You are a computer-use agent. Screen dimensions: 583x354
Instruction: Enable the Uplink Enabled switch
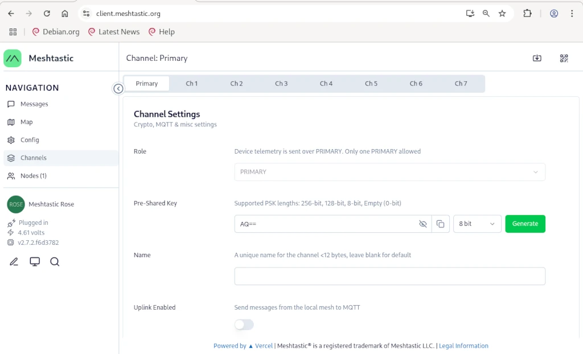coord(244,324)
